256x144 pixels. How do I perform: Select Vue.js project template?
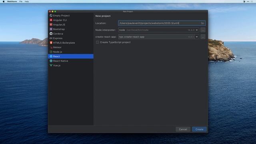[71, 65]
